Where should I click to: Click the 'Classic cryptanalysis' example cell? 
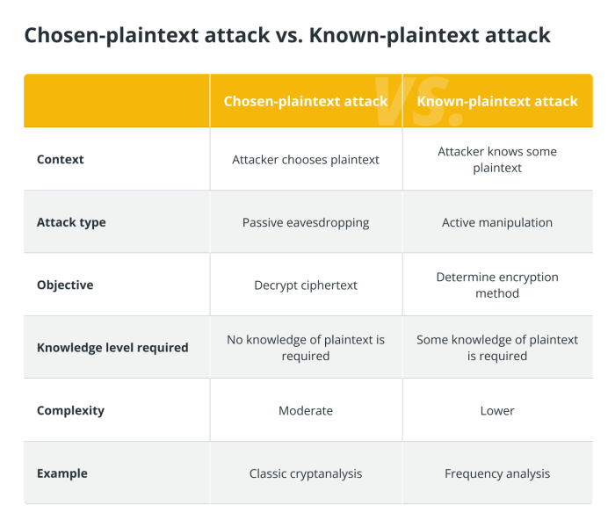(306, 473)
